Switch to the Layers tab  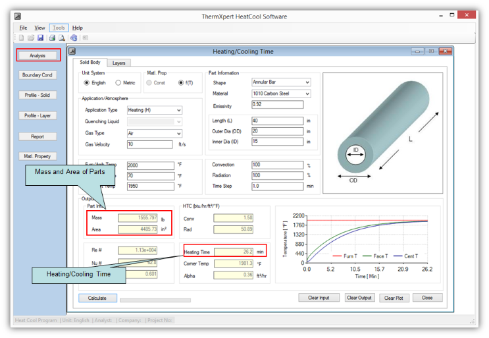(119, 63)
